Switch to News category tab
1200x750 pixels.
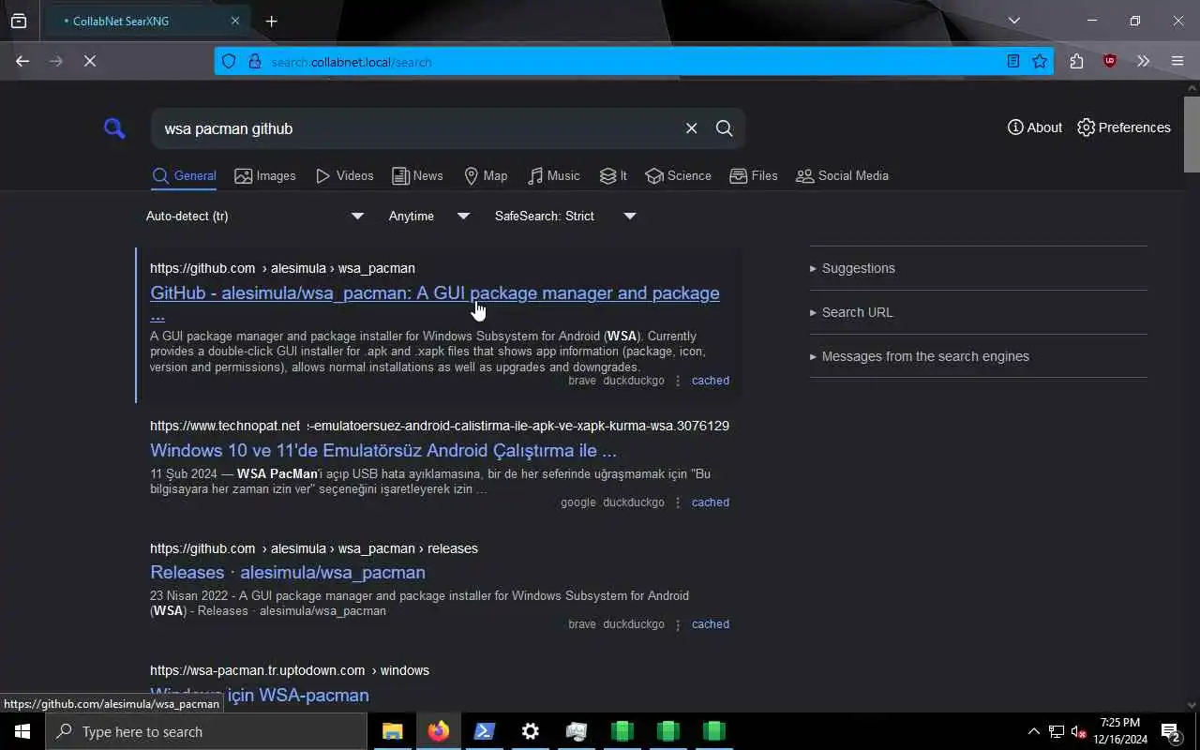tap(417, 175)
